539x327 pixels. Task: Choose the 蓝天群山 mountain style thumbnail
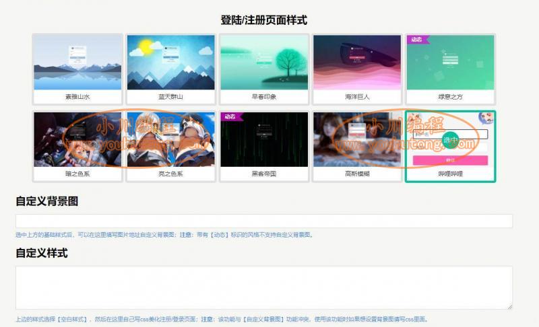tap(170, 63)
